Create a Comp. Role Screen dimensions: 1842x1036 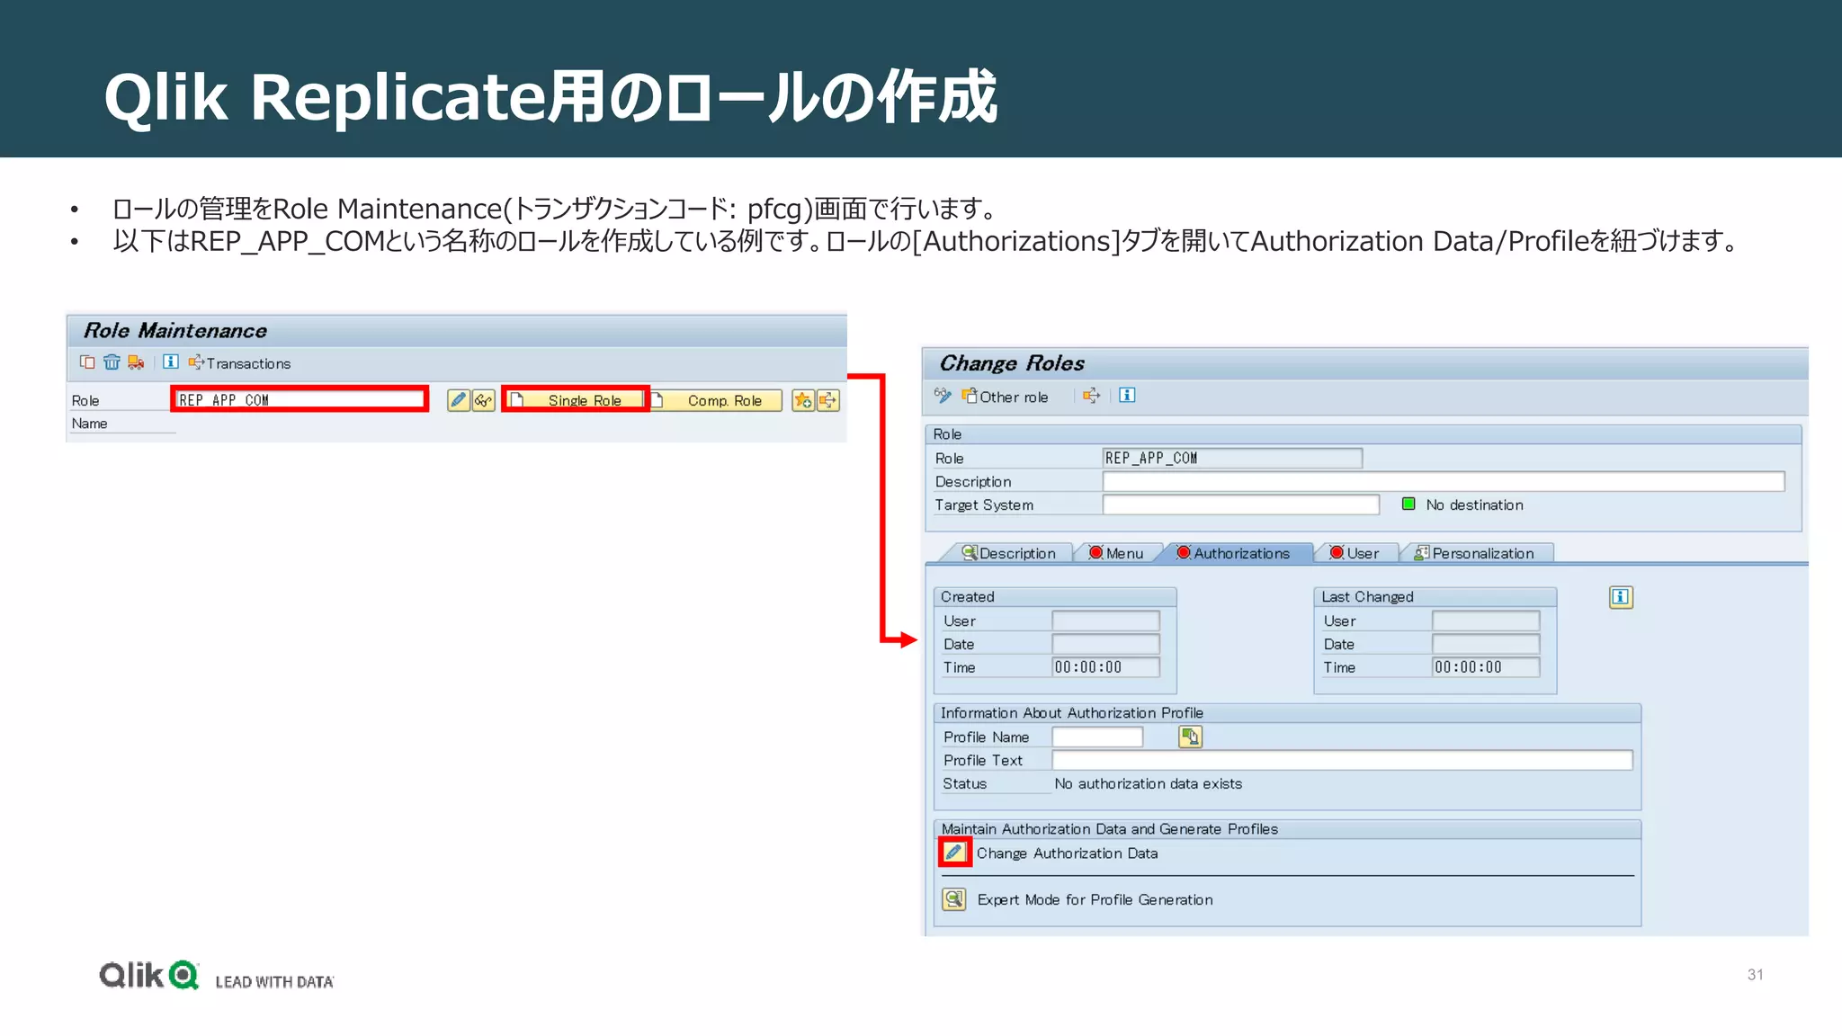tap(715, 400)
